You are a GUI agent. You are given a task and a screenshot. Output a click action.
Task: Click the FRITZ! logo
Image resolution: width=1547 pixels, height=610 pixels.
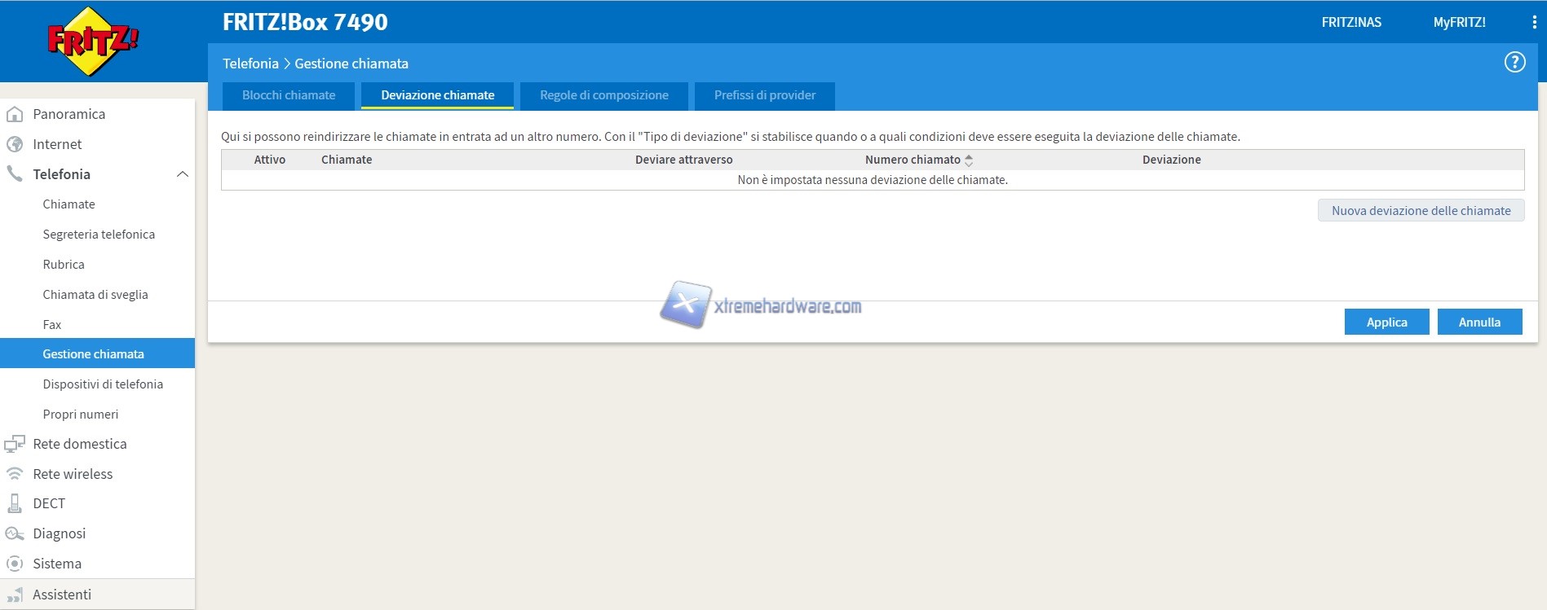pyautogui.click(x=92, y=41)
